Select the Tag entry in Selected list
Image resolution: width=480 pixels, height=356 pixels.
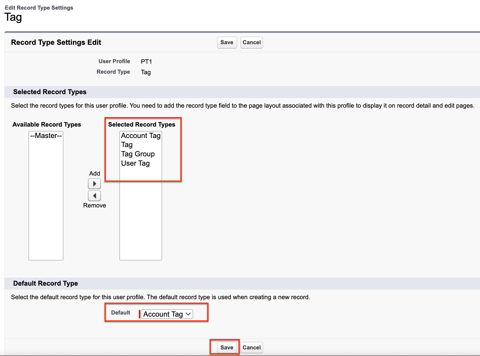(127, 145)
